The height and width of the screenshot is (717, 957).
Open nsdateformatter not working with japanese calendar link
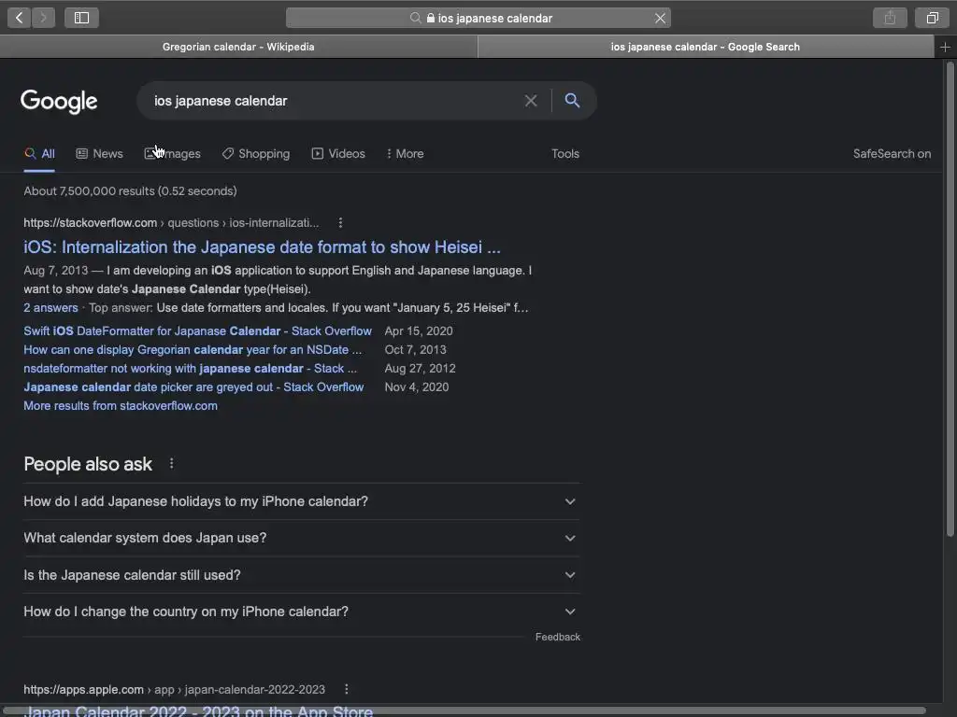(190, 368)
